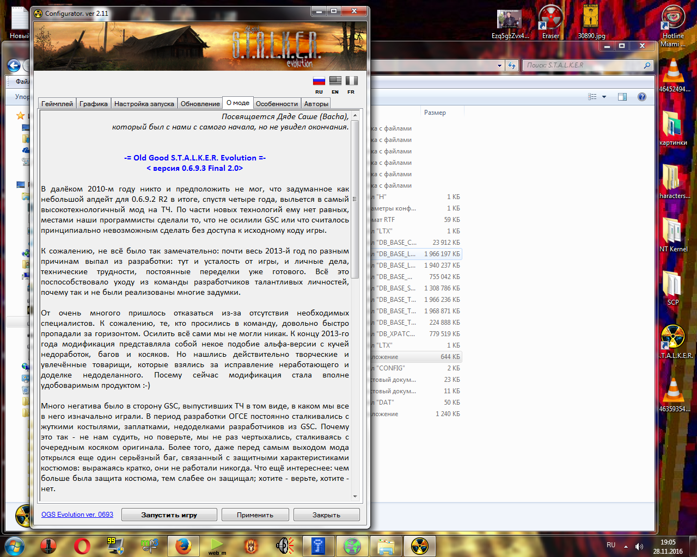This screenshot has height=557, width=697.
Task: Select the Hotline Miami desktop shortcut
Action: tap(673, 26)
